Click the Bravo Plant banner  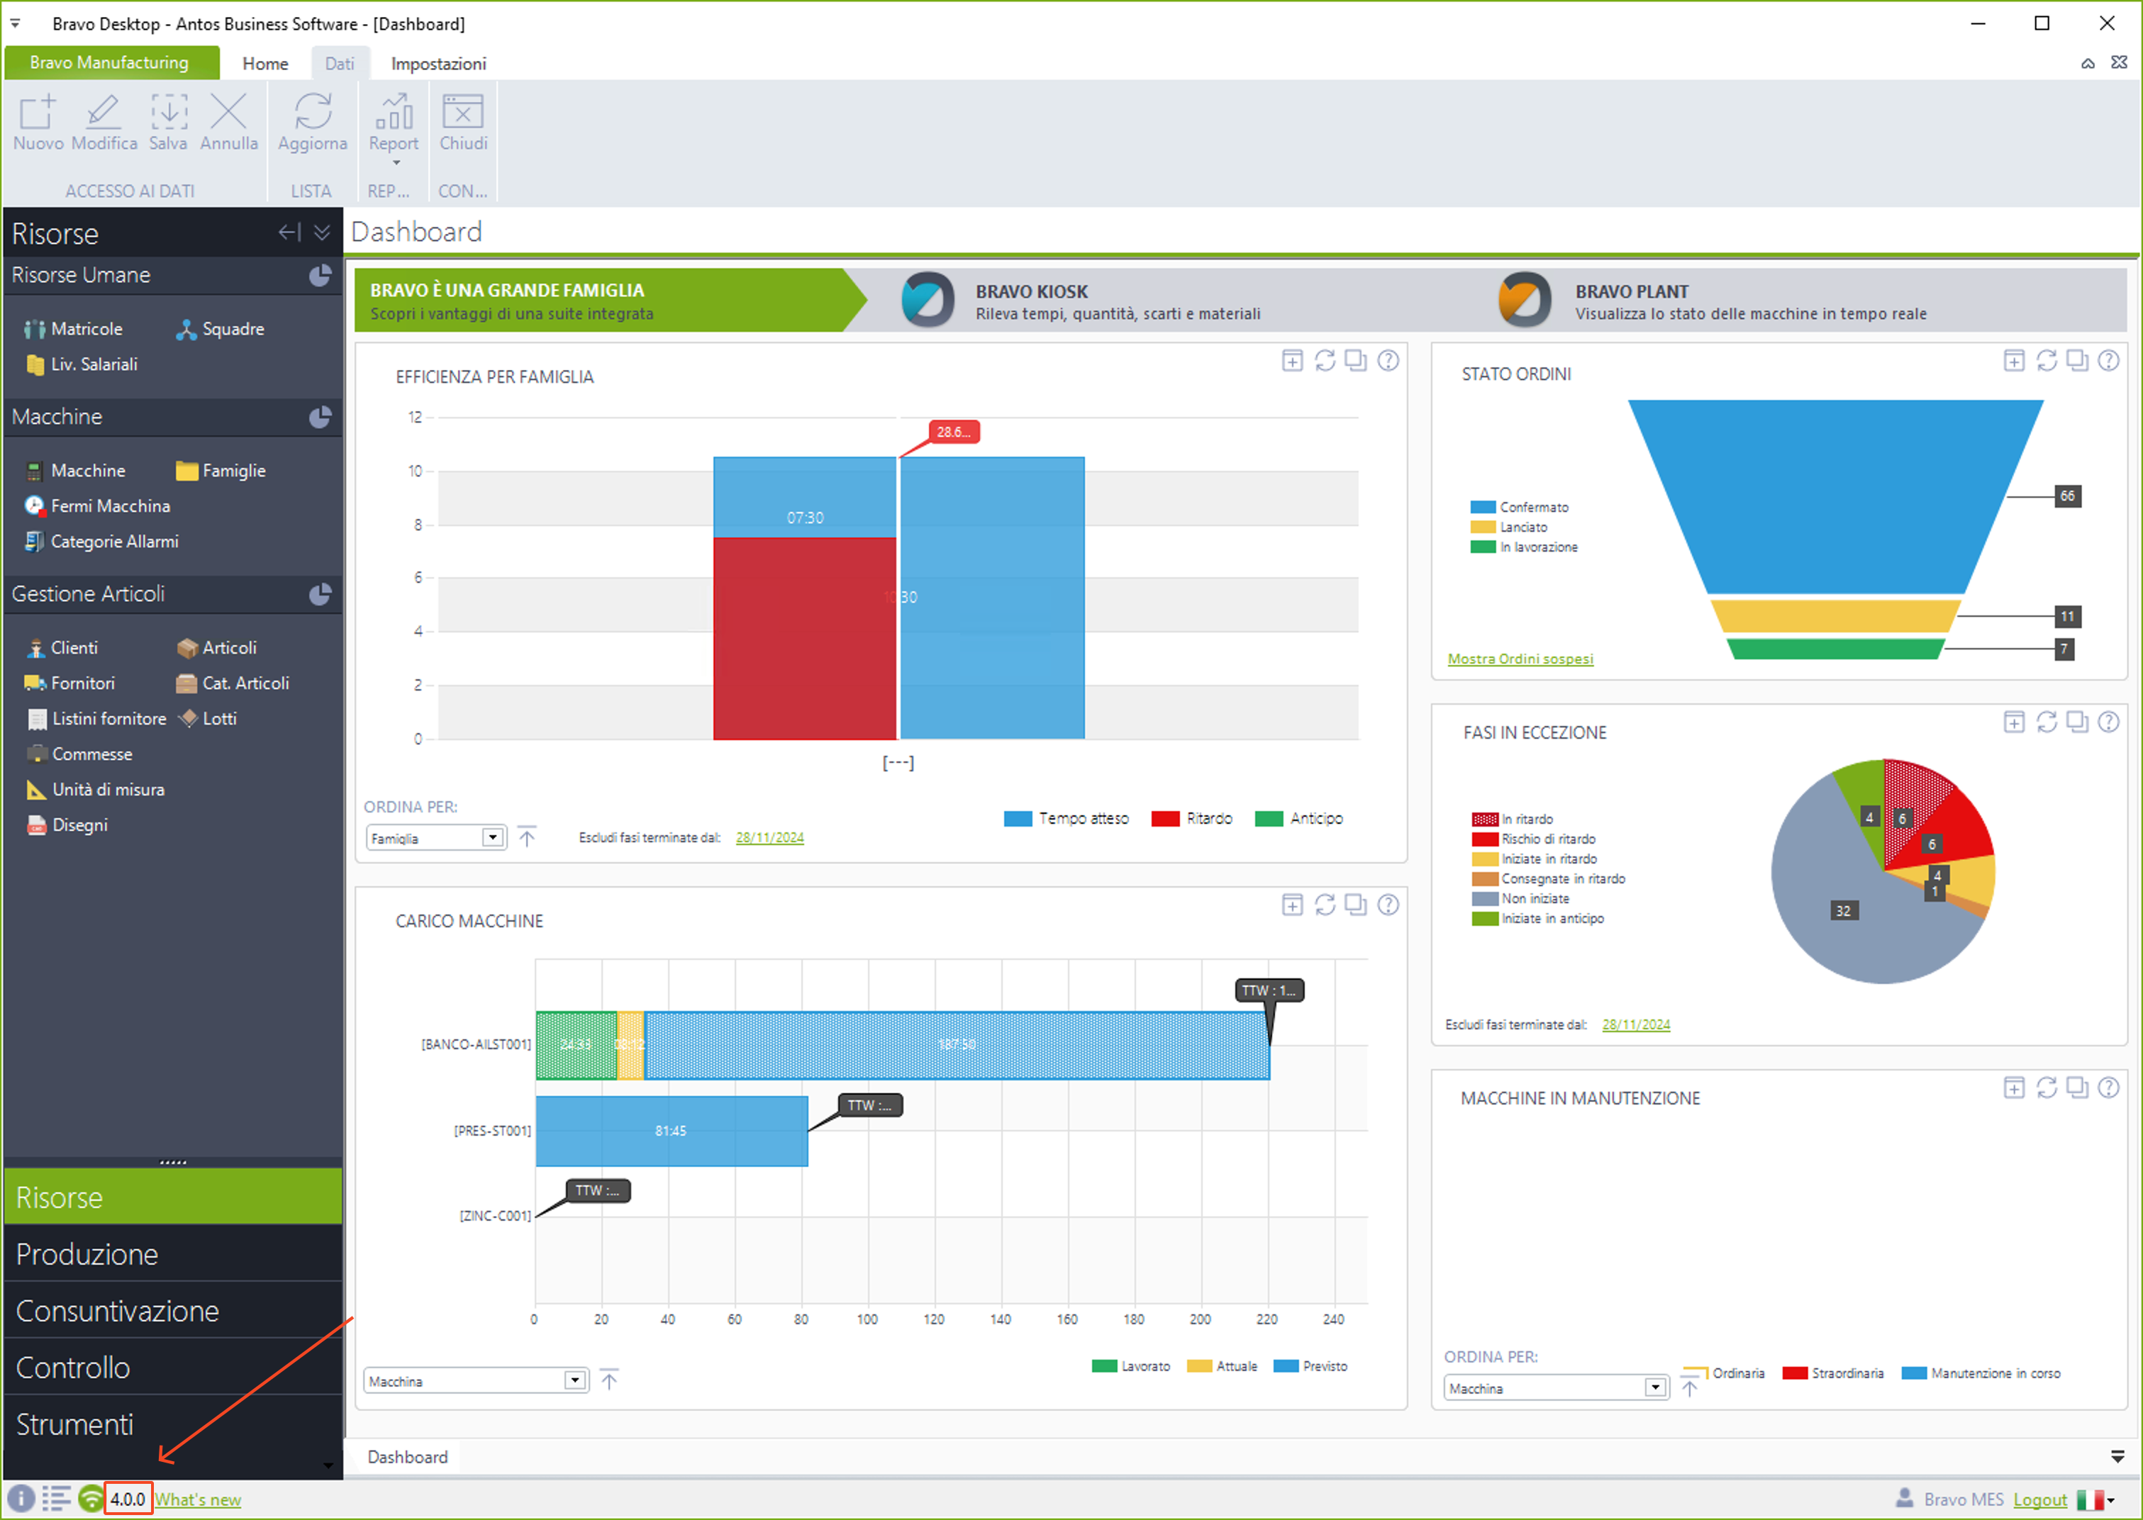pyautogui.click(x=1713, y=301)
